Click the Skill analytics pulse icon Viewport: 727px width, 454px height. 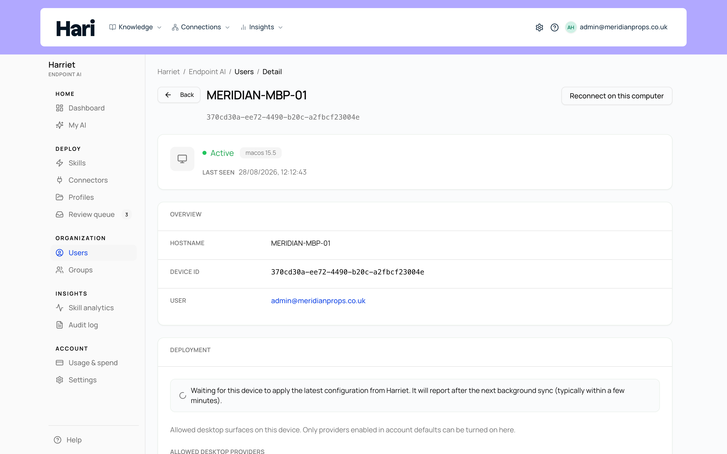coord(60,308)
